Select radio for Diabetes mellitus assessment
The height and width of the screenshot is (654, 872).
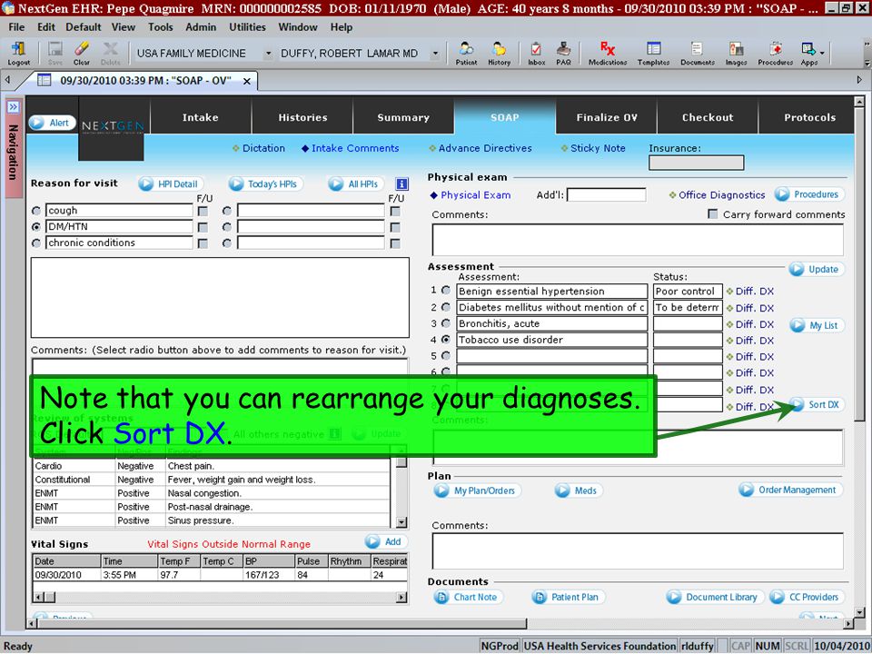[x=446, y=307]
